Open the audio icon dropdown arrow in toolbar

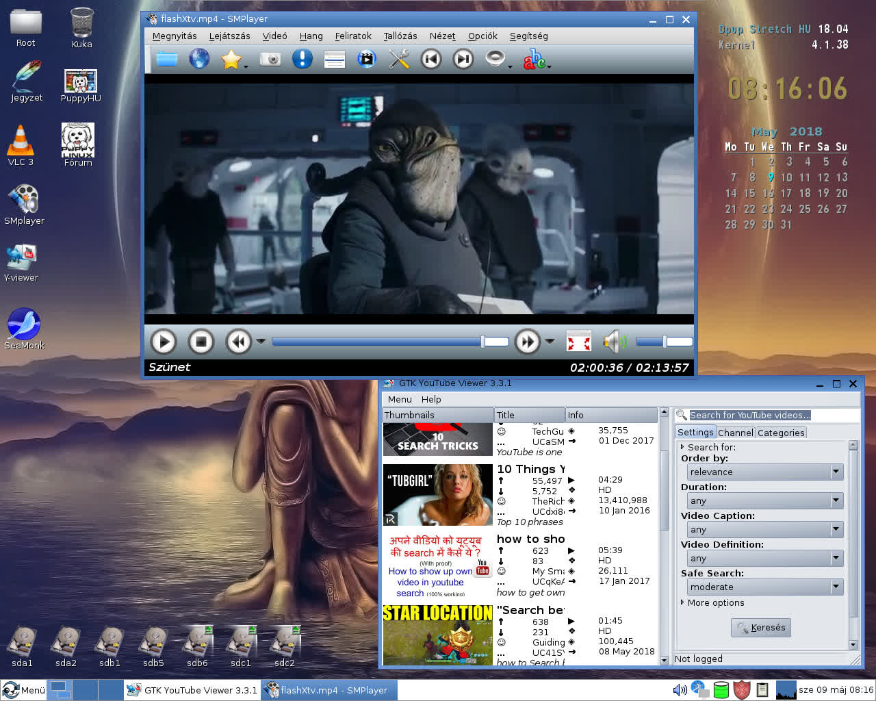510,67
